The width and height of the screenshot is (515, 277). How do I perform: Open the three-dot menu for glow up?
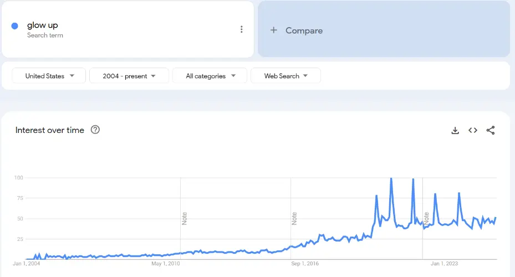(x=241, y=29)
